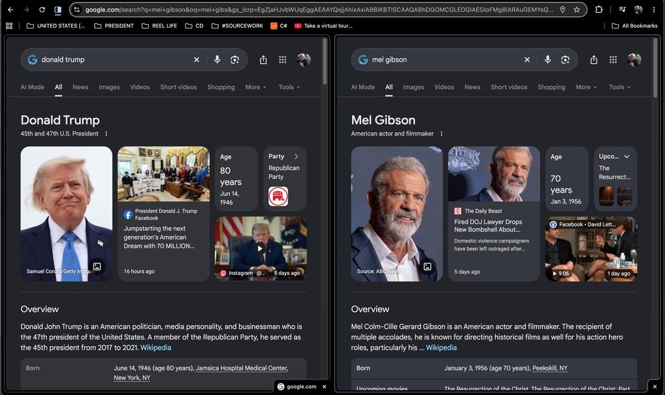Open the Daily Beast article card

pos(494,214)
